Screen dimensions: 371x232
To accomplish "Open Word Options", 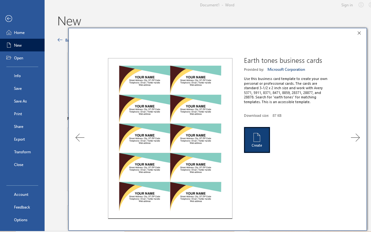I will (x=20, y=220).
